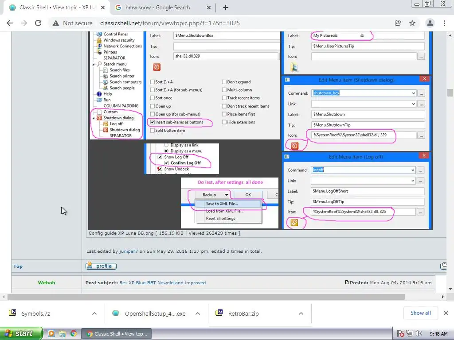Open Link dropdown in Shutdown dialog window
Viewport: 454px width, 340px height.
click(x=414, y=104)
